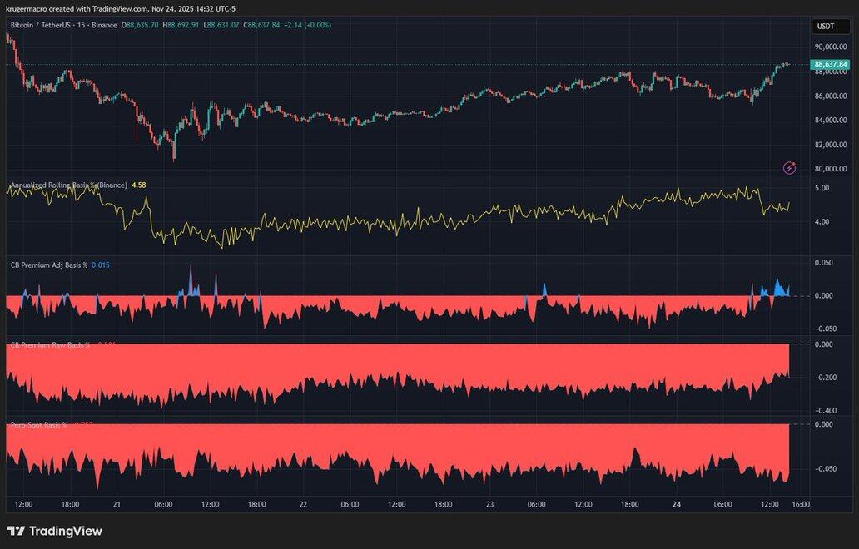This screenshot has height=549, width=859.
Task: Click date 22 on the time axis
Action: coord(304,503)
